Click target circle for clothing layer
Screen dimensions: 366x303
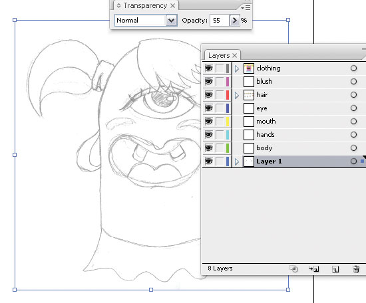(x=353, y=68)
